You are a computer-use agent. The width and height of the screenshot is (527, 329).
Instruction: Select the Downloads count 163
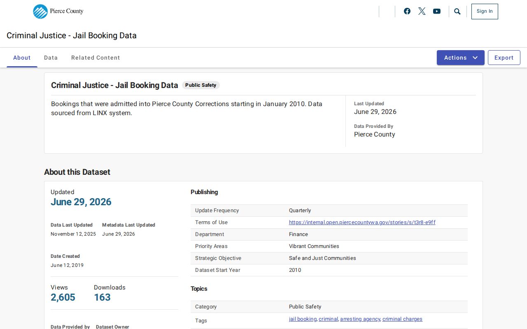click(x=102, y=297)
